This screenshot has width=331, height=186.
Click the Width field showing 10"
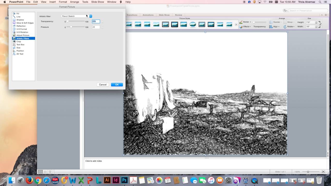[310, 27]
